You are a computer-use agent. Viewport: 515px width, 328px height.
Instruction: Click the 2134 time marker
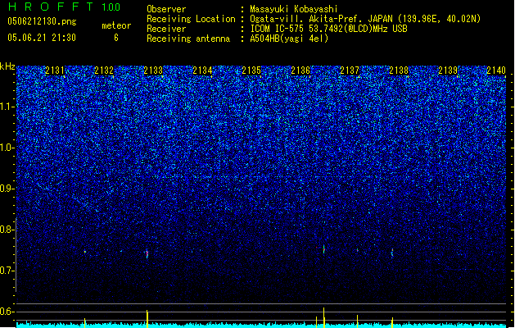tap(202, 71)
